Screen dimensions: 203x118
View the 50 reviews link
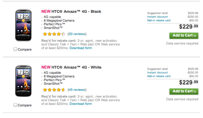(x=77, y=34)
